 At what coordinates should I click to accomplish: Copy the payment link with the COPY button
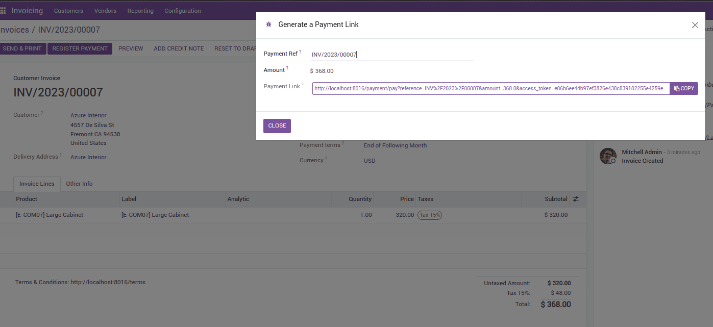click(683, 88)
